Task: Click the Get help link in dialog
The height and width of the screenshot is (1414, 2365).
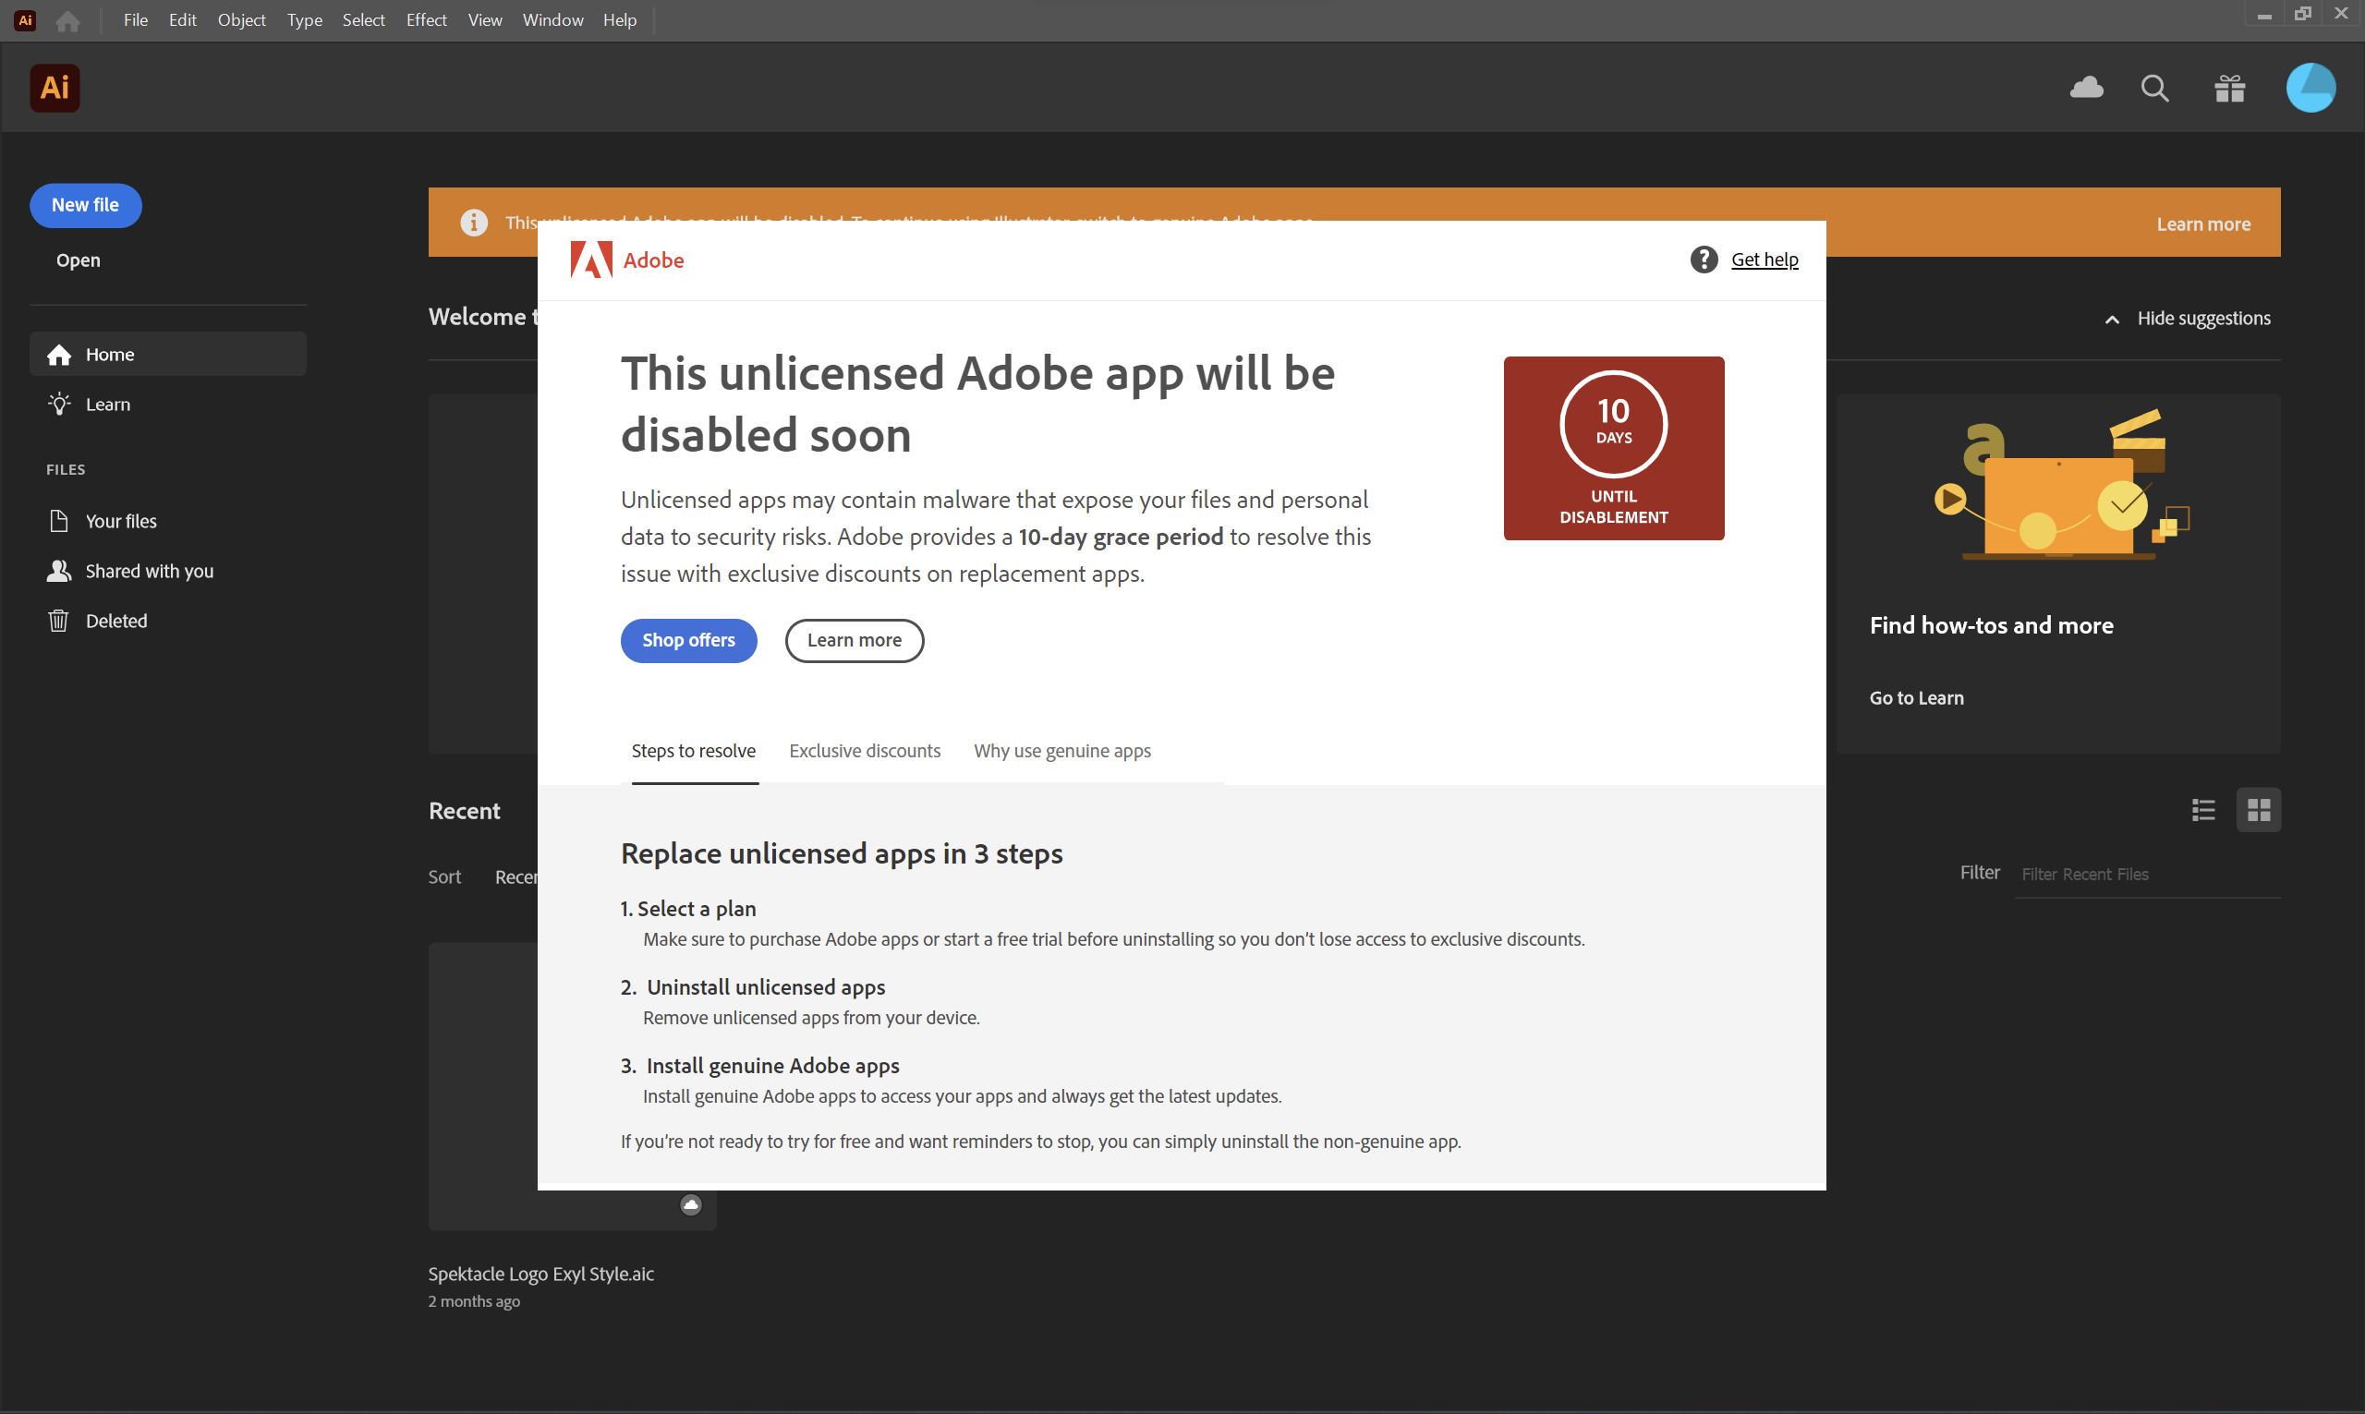Action: click(x=1765, y=260)
